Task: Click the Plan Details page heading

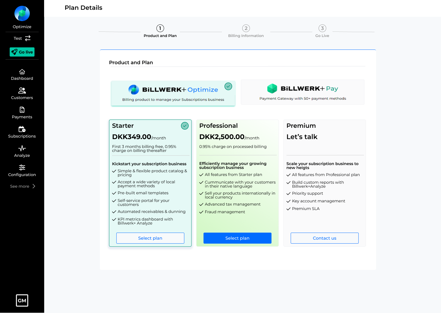Action: pos(83,8)
